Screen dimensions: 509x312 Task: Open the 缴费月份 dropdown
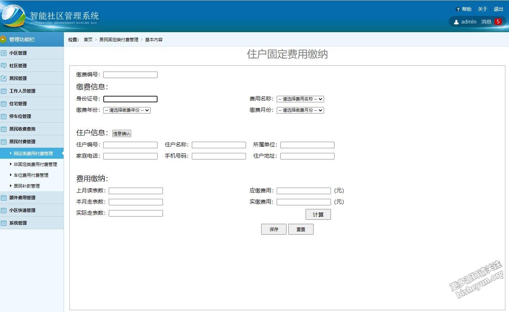300,110
